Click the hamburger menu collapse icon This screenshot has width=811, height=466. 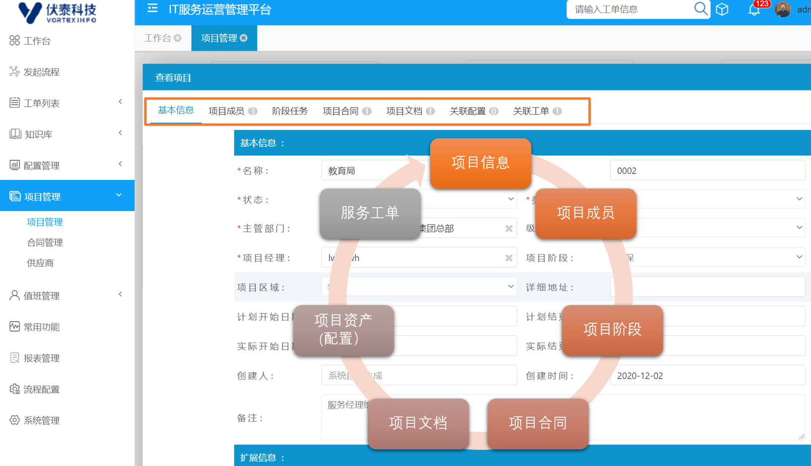pyautogui.click(x=152, y=9)
